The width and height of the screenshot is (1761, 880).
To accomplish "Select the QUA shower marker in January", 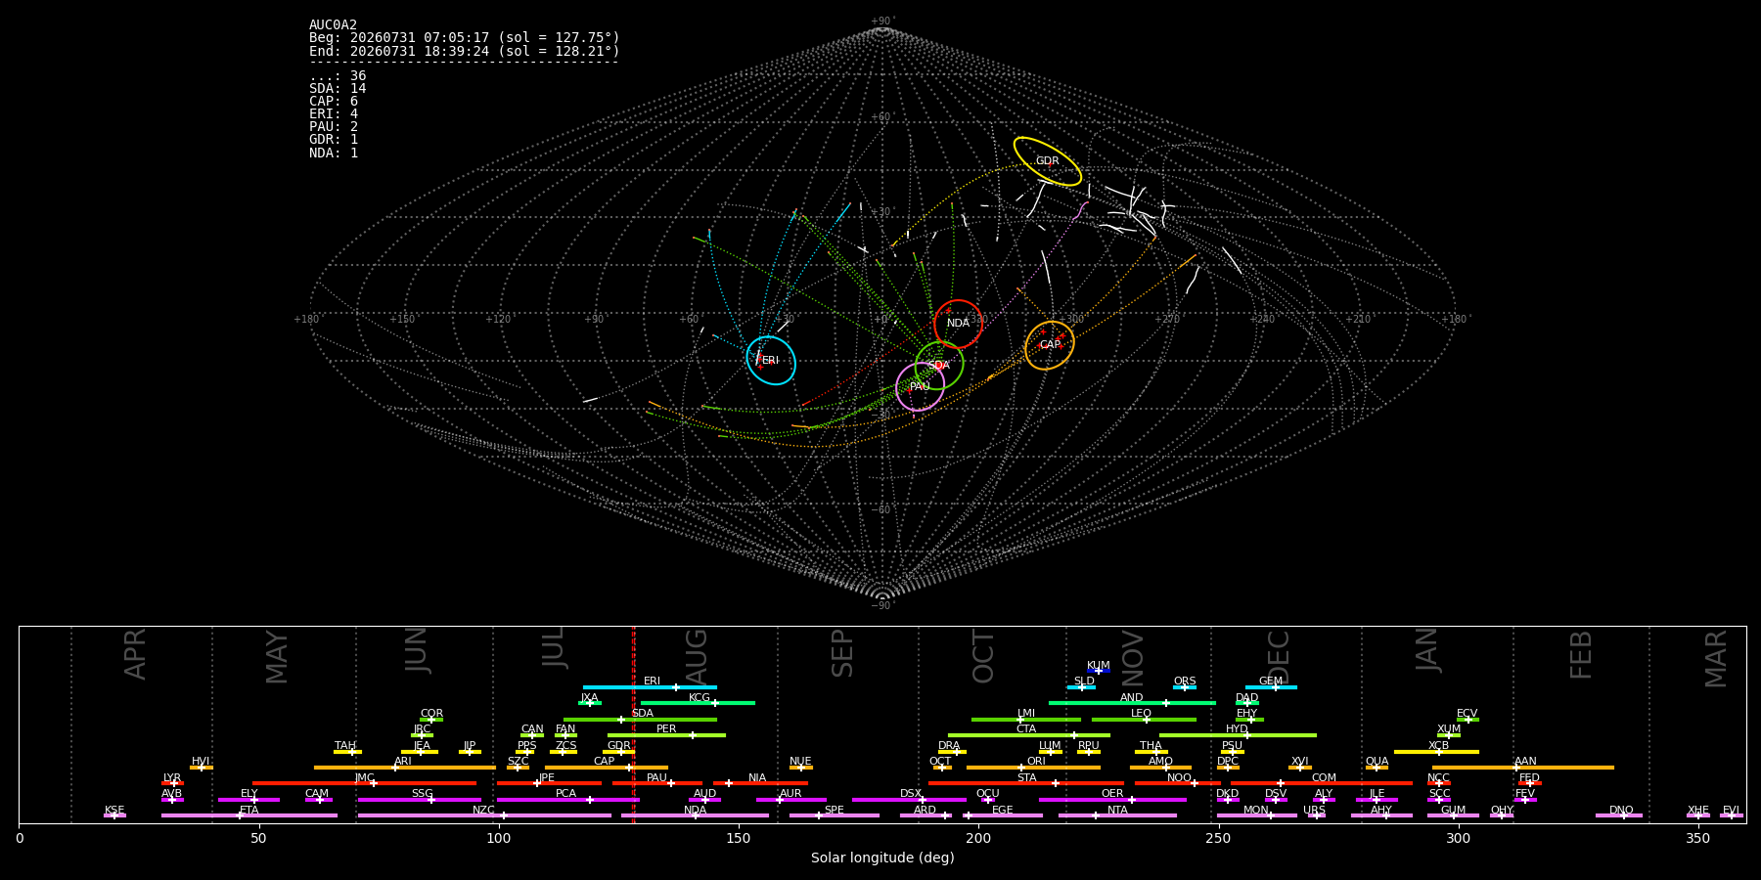I will [x=1377, y=768].
